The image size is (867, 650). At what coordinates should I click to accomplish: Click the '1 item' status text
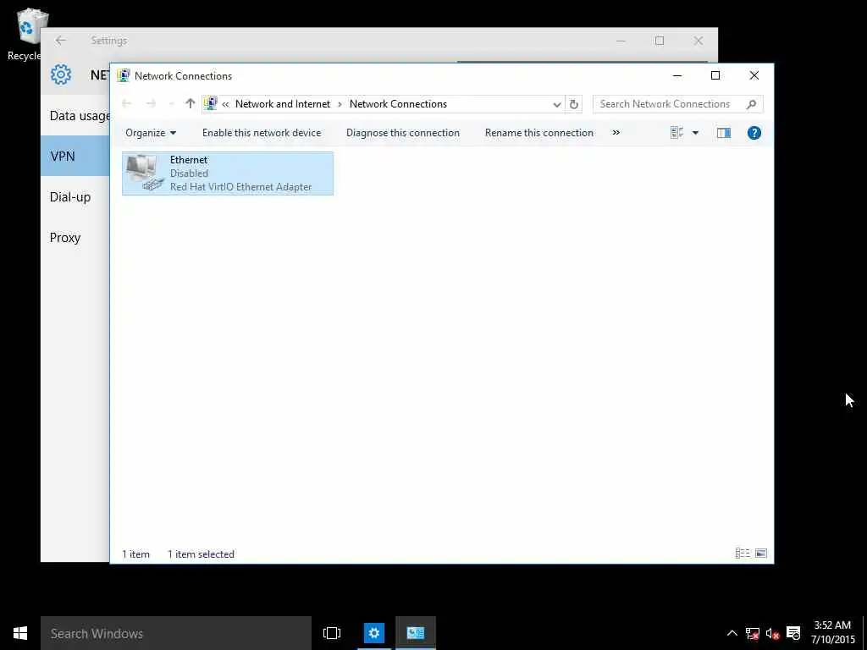point(135,554)
